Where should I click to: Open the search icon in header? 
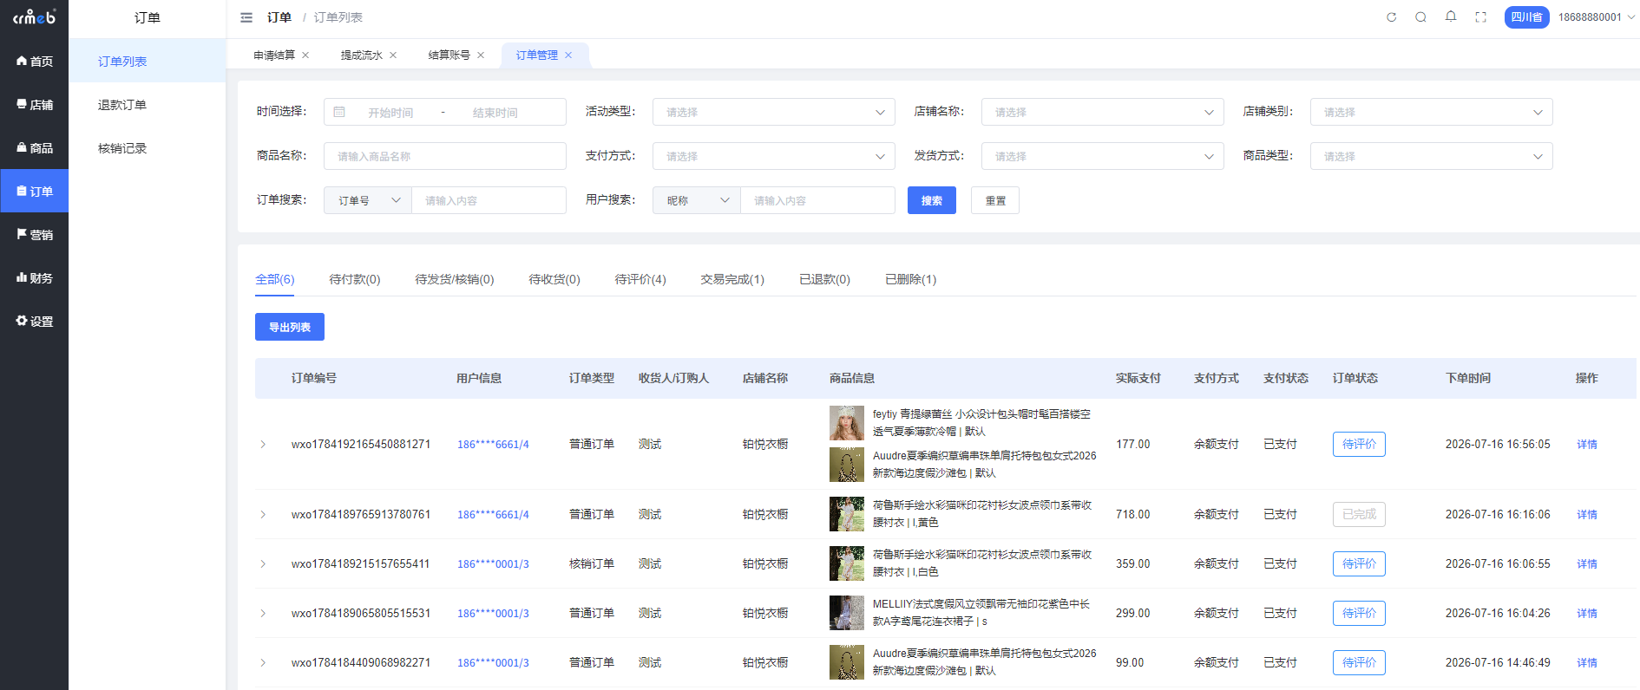pos(1420,17)
